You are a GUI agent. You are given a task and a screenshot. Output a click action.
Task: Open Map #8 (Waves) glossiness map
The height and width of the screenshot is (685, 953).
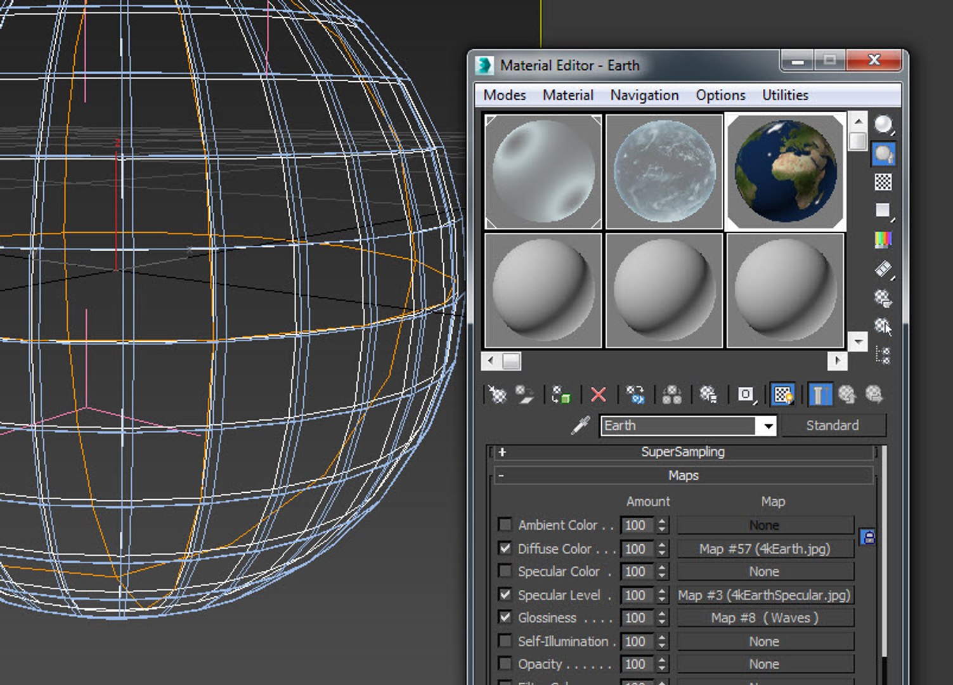pyautogui.click(x=765, y=618)
